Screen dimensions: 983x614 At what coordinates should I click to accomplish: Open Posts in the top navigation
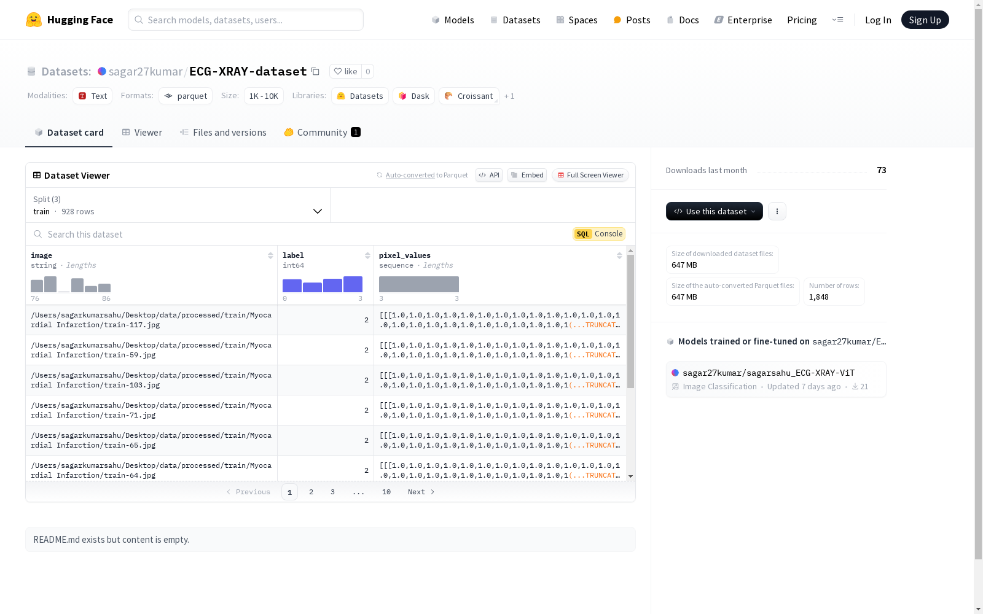point(632,20)
